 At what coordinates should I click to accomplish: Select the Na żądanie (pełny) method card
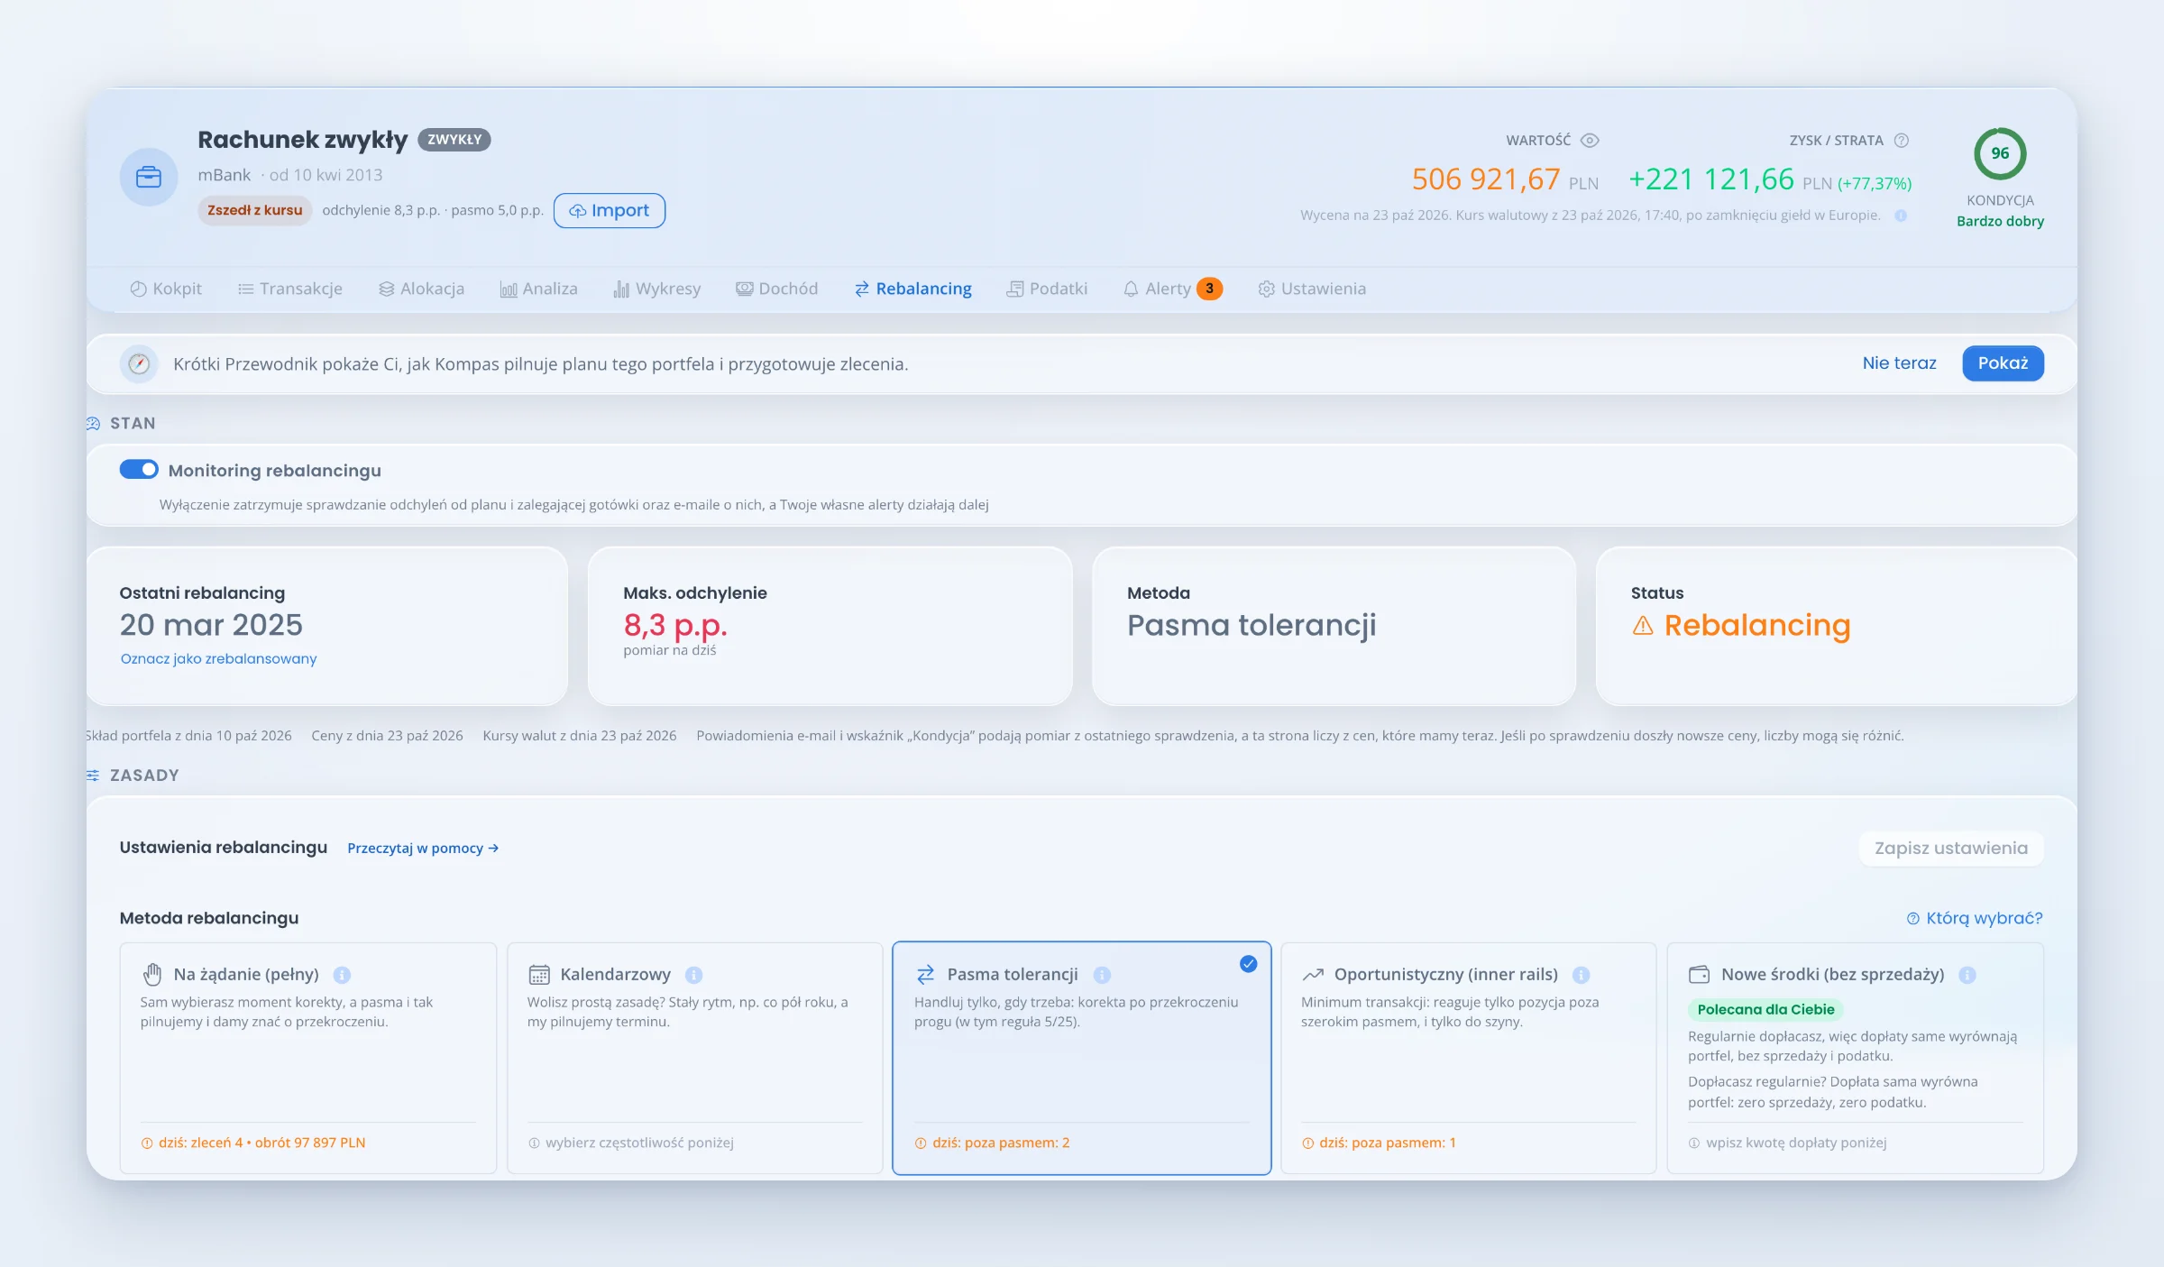pyautogui.click(x=308, y=1058)
